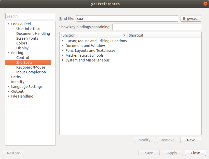The height and width of the screenshot is (159, 209).
Task: Open Input Completion settings
Action: [31, 72]
